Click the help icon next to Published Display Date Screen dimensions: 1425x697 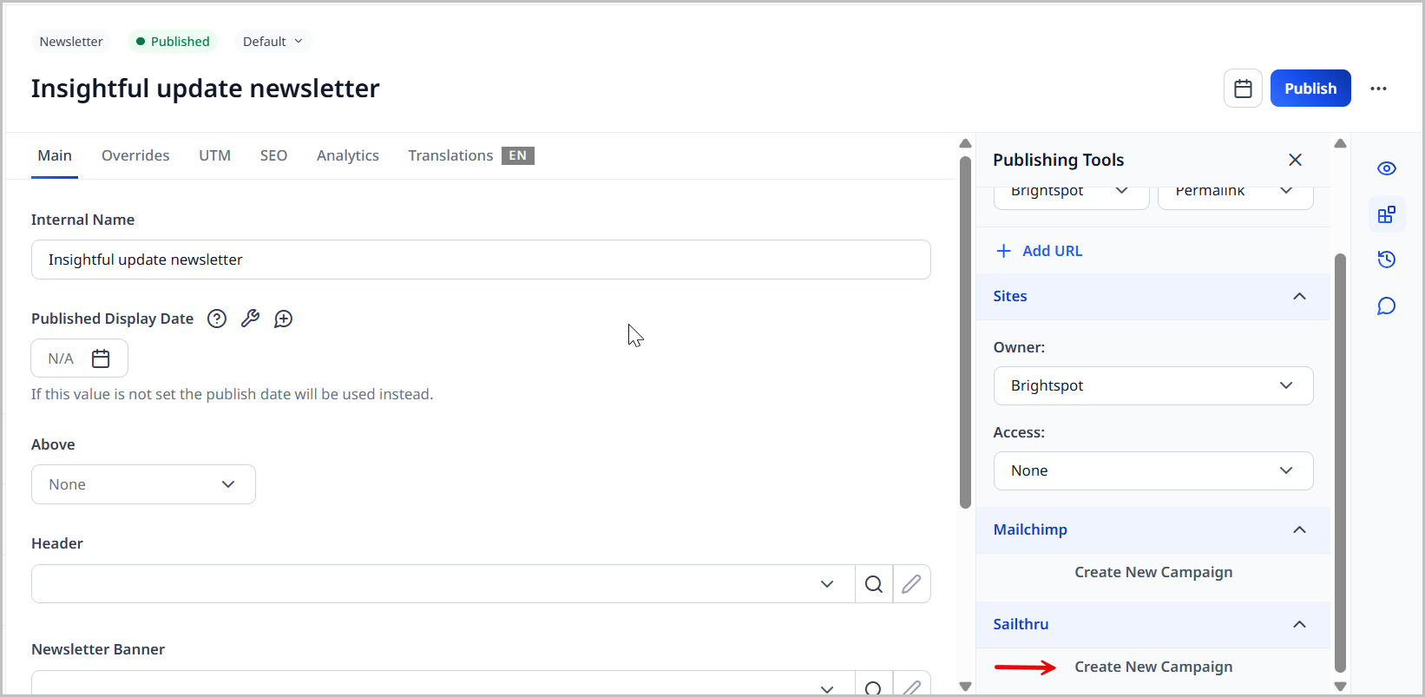pyautogui.click(x=217, y=319)
